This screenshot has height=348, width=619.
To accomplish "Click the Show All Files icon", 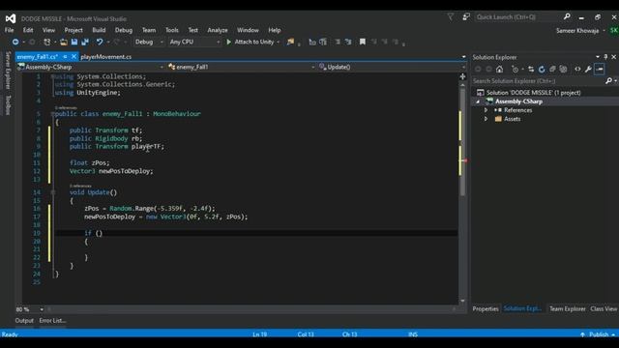I will [x=563, y=70].
